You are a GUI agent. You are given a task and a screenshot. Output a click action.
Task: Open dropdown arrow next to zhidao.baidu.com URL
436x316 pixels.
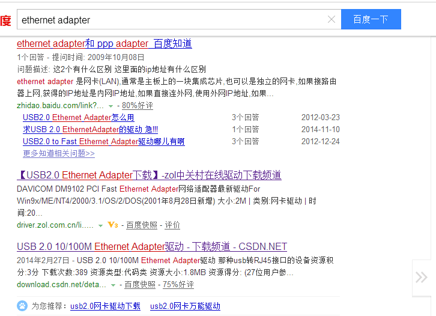[x=111, y=106]
